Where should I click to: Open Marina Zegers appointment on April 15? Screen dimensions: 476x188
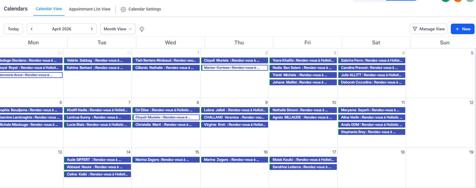(x=166, y=159)
